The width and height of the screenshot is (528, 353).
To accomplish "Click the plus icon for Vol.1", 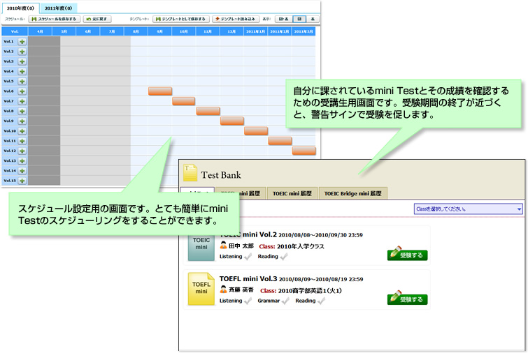I will point(22,42).
